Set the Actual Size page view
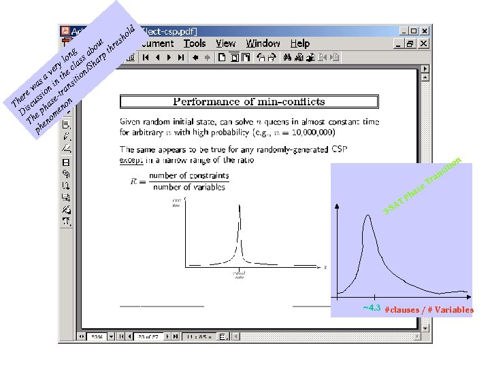The width and height of the screenshot is (490, 367). click(222, 57)
